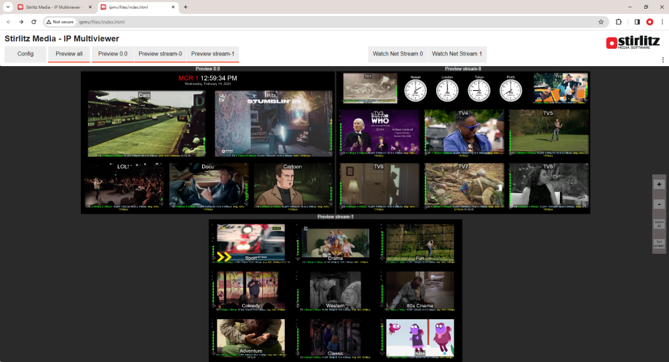The image size is (669, 362).
Task: Click Watch Net Stream 1 button
Action: click(x=457, y=54)
